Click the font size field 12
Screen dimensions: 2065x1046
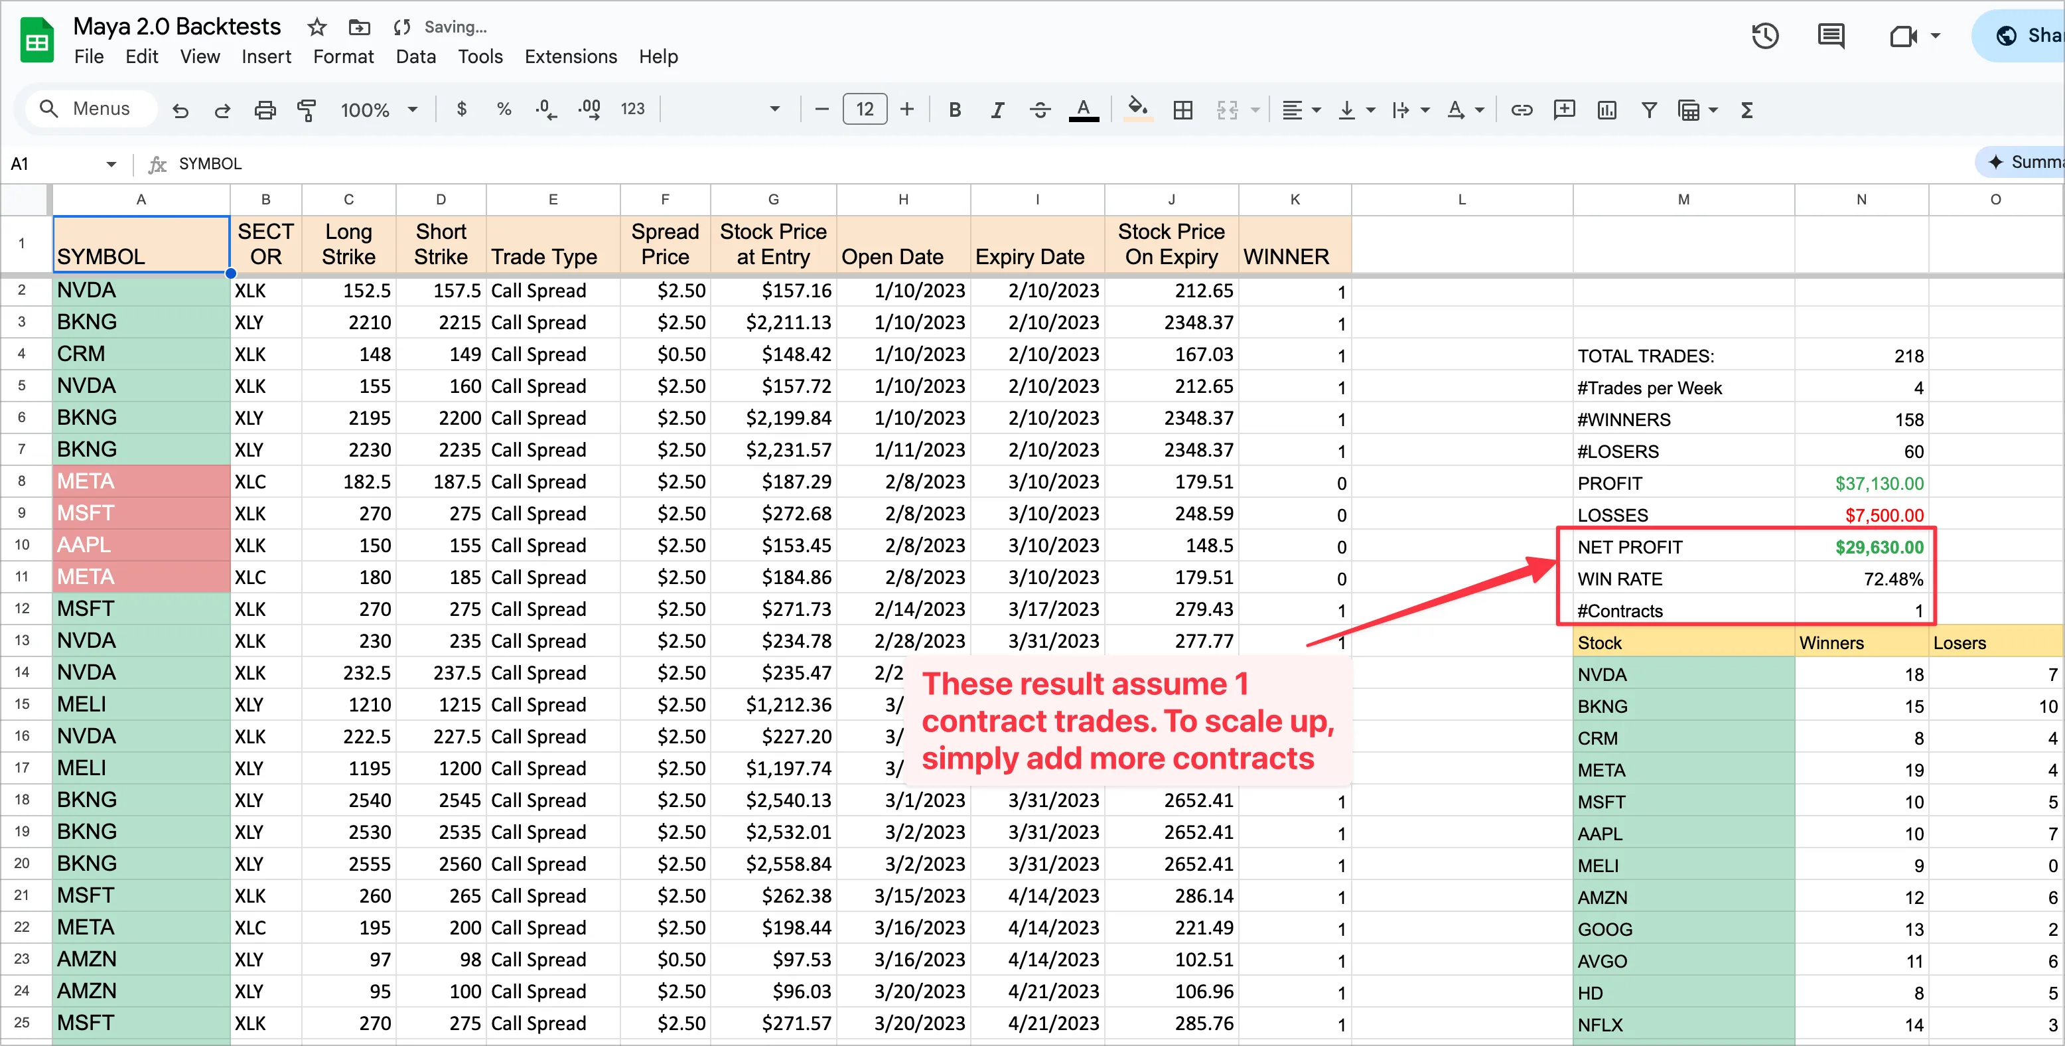coord(864,109)
